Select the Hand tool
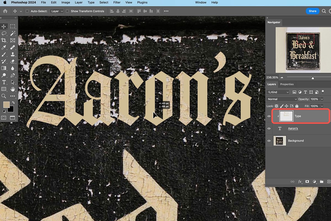 point(12,89)
